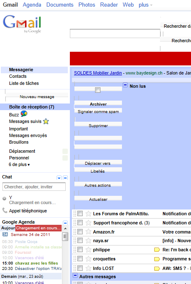
Task: Click the calendar 34 week icon
Action: click(5, 234)
